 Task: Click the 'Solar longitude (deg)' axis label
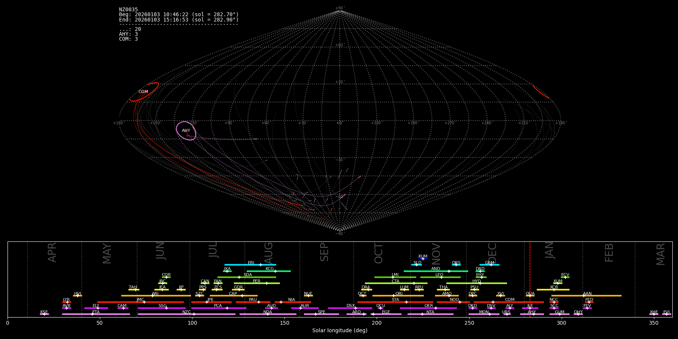pyautogui.click(x=339, y=331)
